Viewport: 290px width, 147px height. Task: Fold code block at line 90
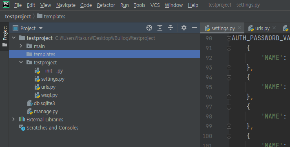tap(229, 38)
